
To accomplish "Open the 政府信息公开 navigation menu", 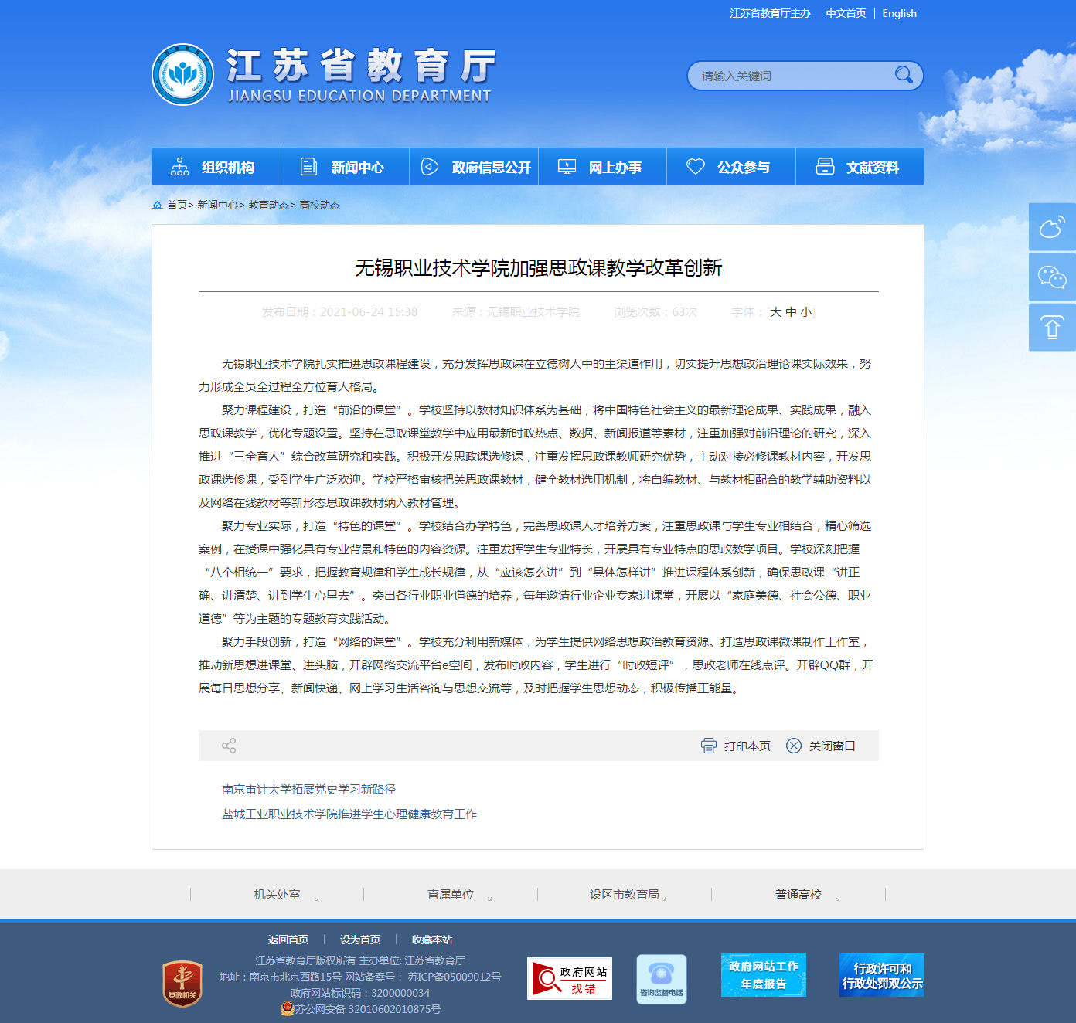I will pos(474,167).
